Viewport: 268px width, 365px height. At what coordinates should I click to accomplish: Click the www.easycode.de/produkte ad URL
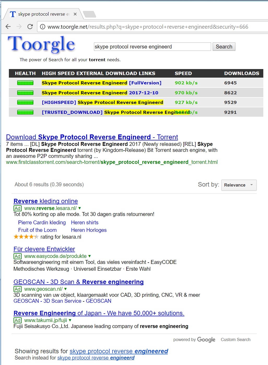coord(55,256)
